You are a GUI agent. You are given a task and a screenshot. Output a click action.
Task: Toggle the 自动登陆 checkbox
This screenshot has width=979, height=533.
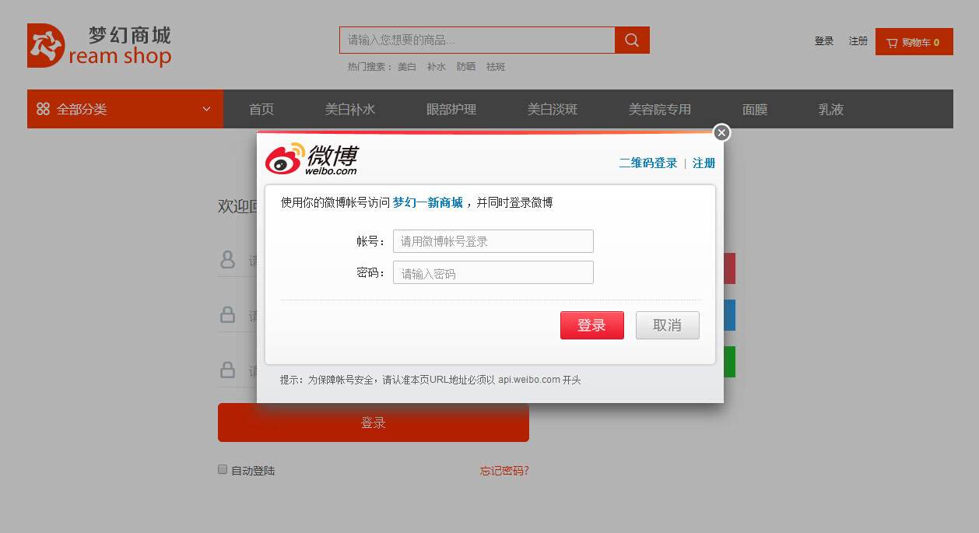pyautogui.click(x=223, y=469)
